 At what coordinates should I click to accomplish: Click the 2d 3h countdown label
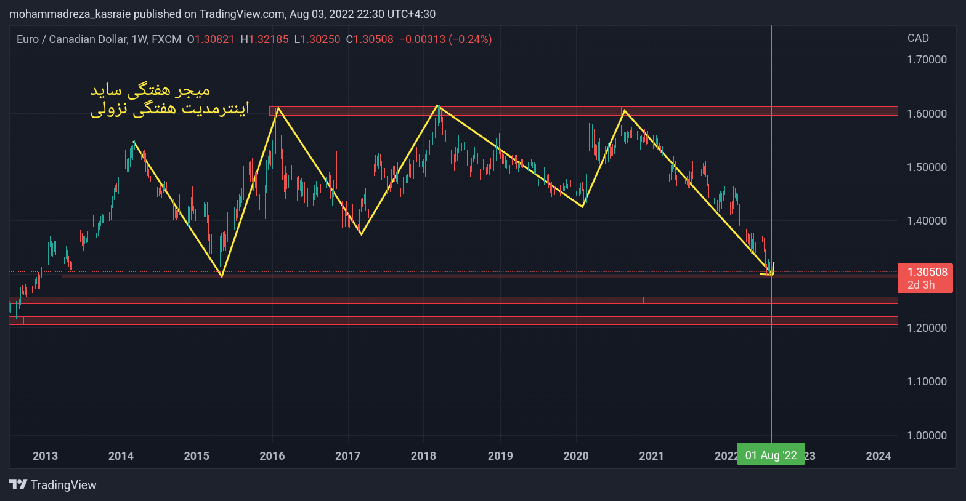tap(921, 285)
